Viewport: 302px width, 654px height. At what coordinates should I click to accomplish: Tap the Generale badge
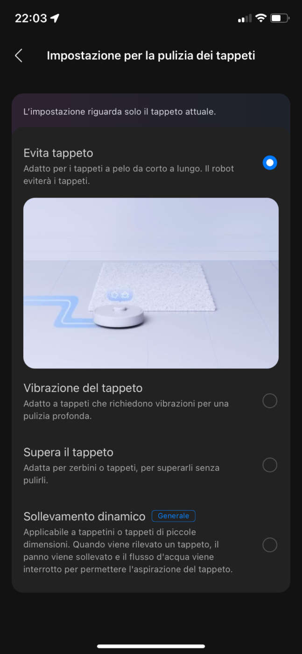click(x=174, y=516)
